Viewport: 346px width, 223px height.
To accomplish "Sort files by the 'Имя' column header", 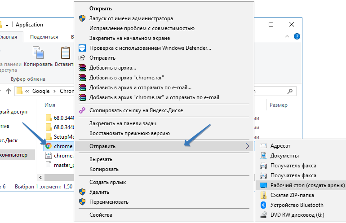I will (50, 105).
